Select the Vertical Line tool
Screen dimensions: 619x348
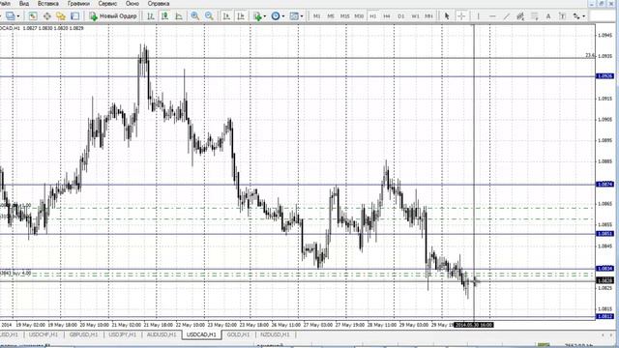[x=478, y=16]
